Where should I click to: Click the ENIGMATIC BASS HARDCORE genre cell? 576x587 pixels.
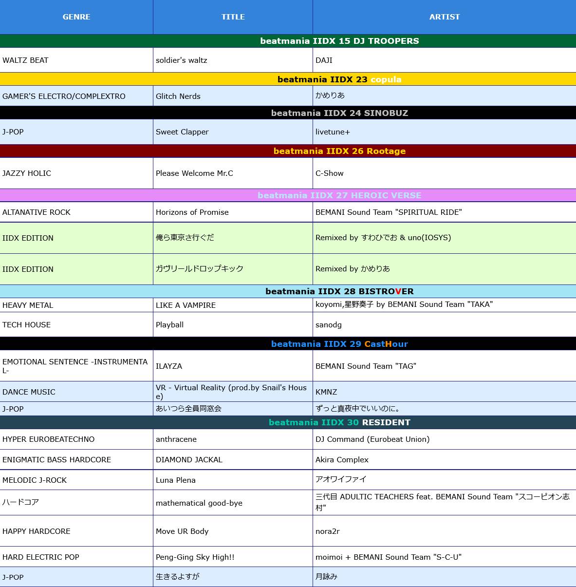[x=76, y=459]
